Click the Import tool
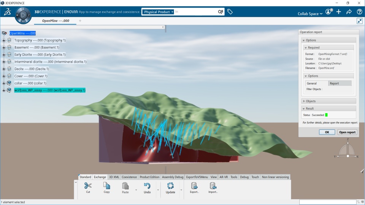The height and width of the screenshot is (205, 365). [x=213, y=188]
